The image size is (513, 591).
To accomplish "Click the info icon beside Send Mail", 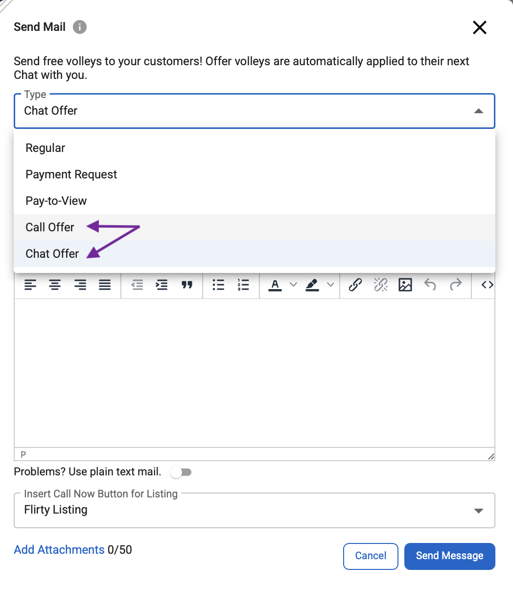I will pyautogui.click(x=80, y=27).
